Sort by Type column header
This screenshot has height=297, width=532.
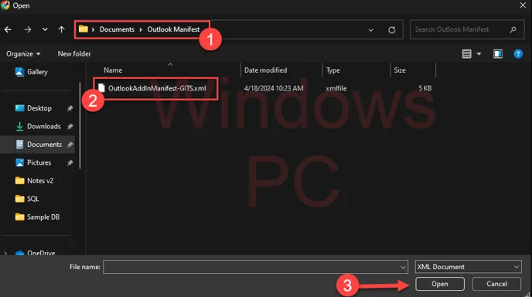(x=332, y=70)
